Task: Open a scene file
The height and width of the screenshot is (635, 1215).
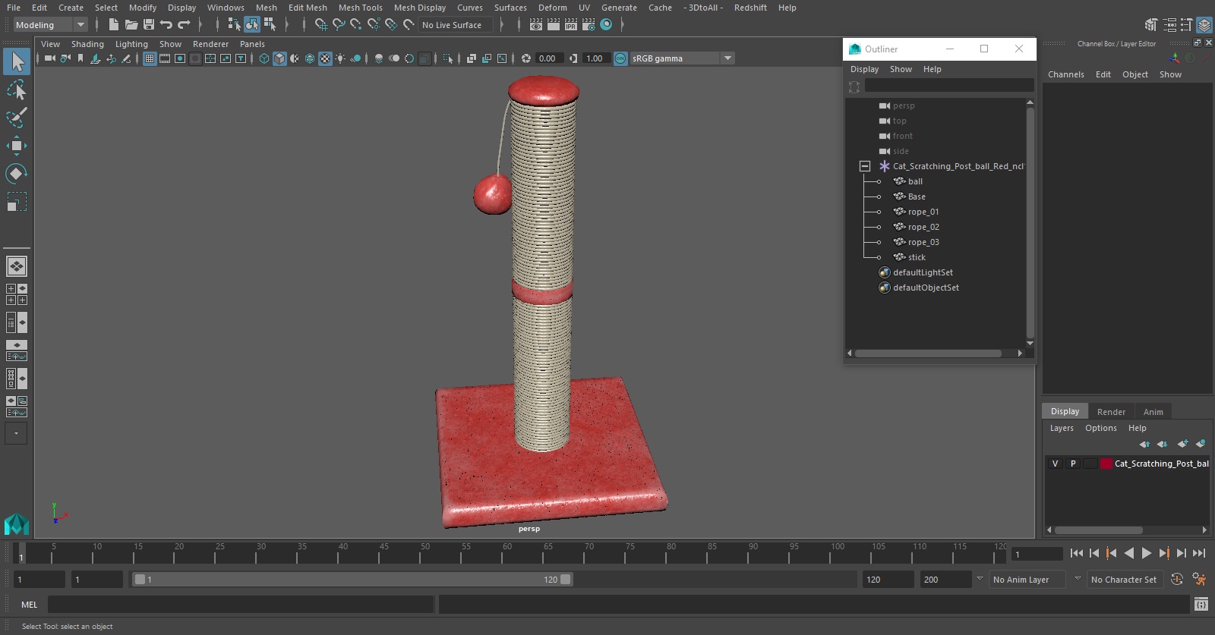Action: pyautogui.click(x=131, y=25)
